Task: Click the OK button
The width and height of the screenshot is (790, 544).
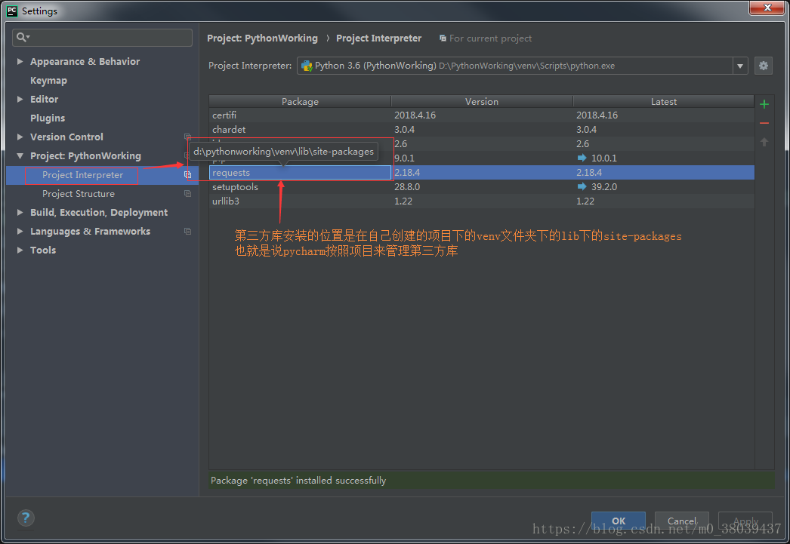Action: pyautogui.click(x=619, y=521)
